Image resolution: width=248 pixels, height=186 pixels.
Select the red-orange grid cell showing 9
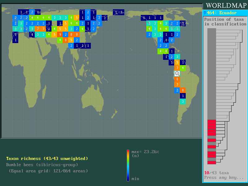[60, 34]
